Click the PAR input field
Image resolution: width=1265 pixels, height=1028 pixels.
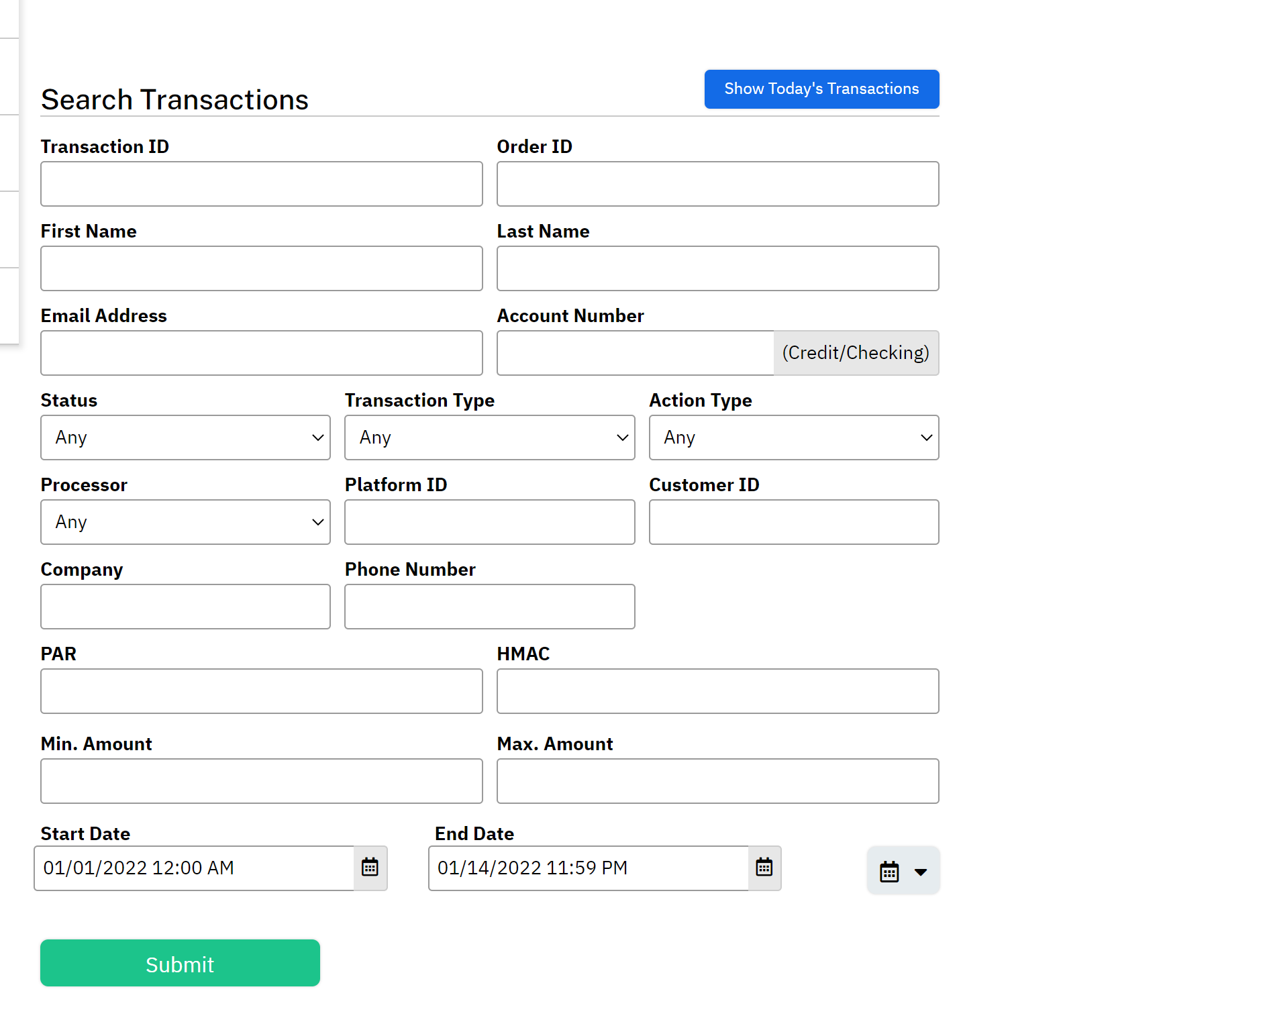pos(262,691)
